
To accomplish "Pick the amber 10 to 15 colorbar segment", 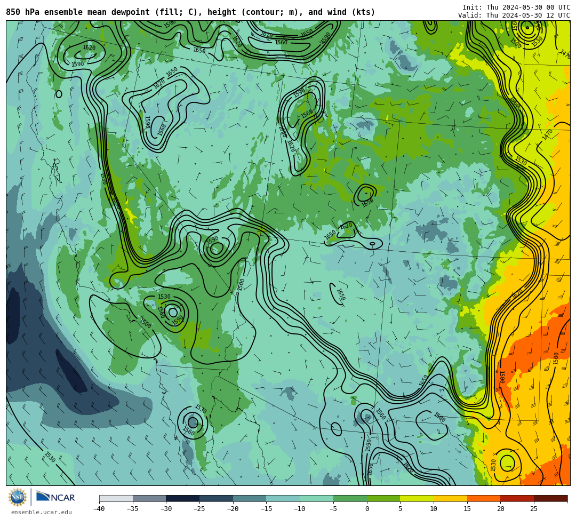I will pos(450,498).
